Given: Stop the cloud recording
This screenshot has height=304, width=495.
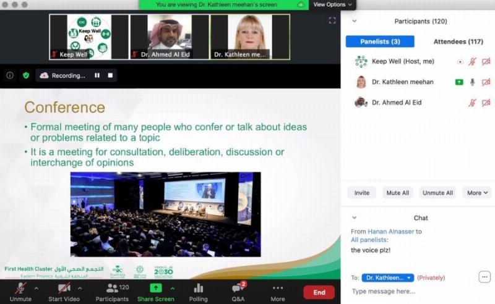Looking at the screenshot, I should 110,75.
